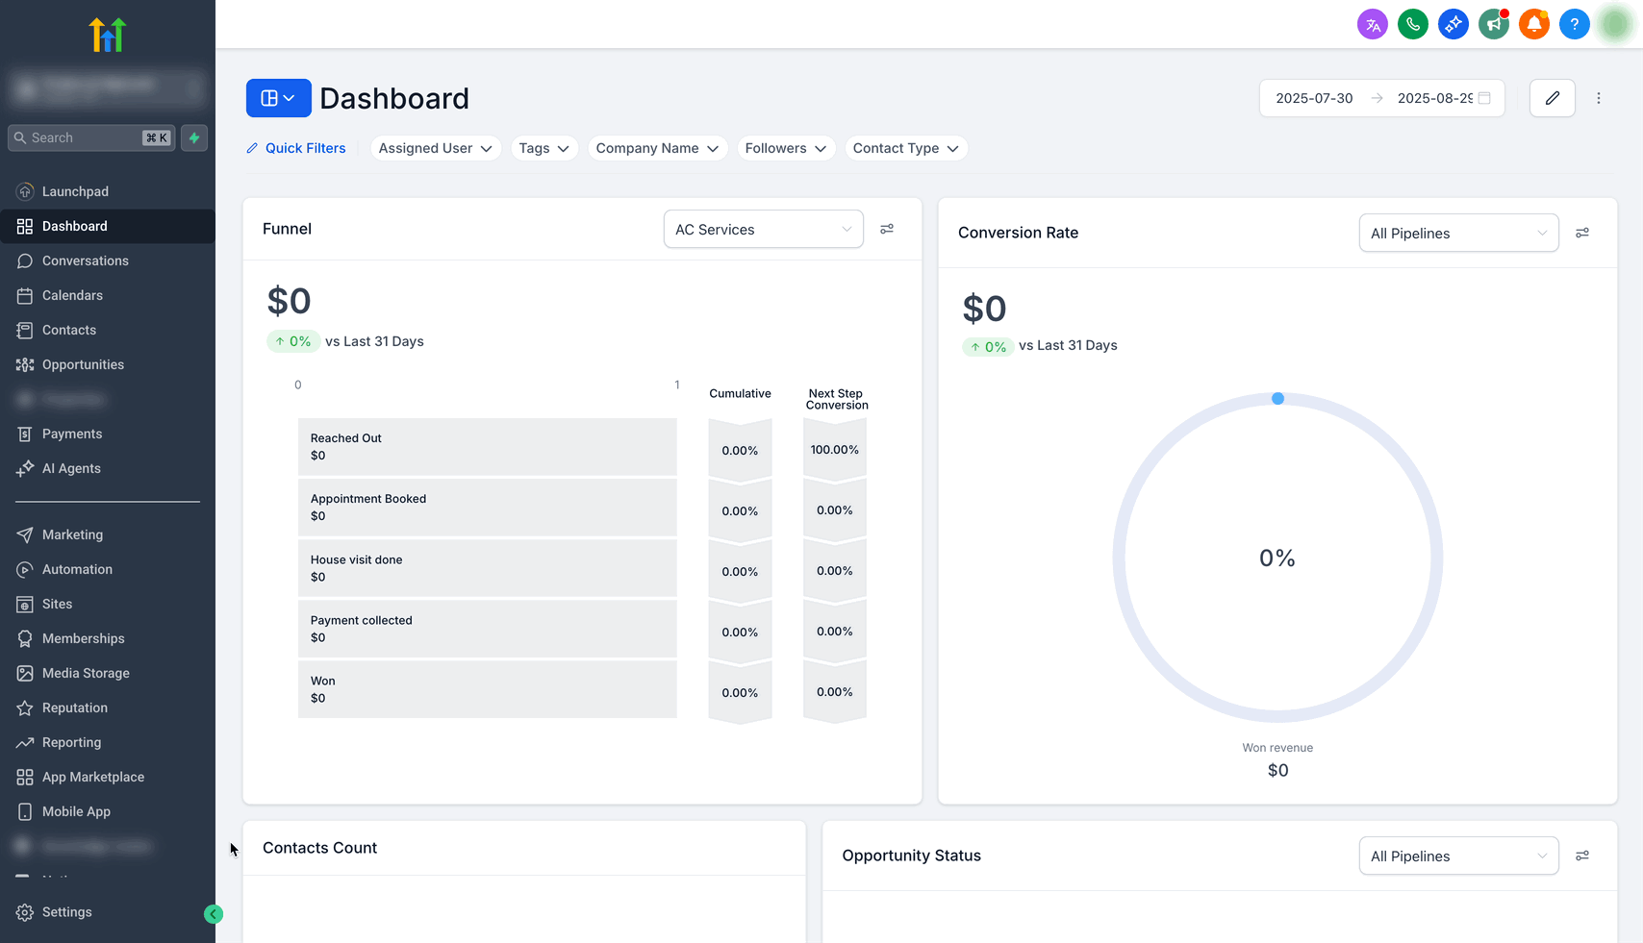Expand the Assigned User filter dropdown

[435, 148]
